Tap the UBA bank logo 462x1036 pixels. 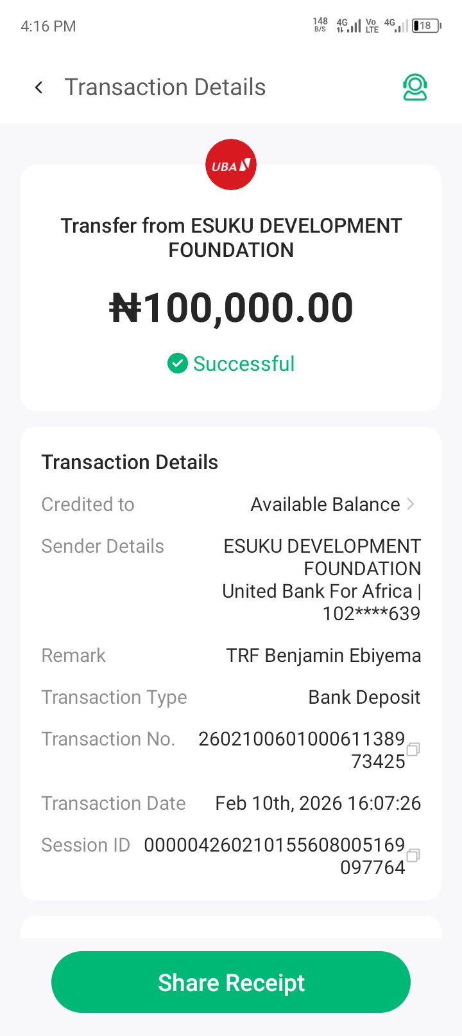231,165
